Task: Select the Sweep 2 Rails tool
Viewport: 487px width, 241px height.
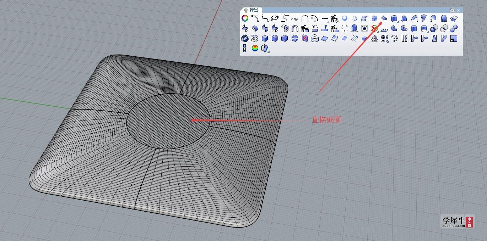Action: (x=434, y=18)
